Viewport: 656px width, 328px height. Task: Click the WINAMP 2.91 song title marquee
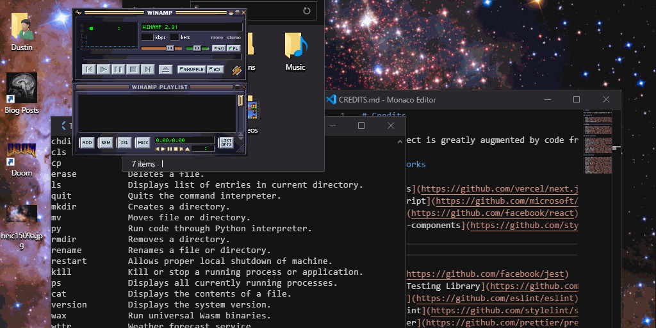coord(192,27)
